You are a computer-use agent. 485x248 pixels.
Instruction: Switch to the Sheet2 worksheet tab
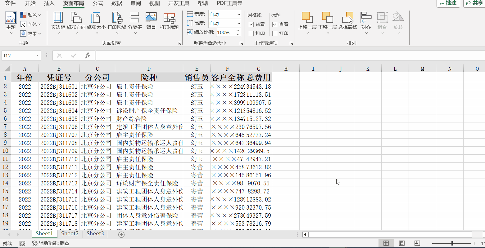click(x=69, y=233)
